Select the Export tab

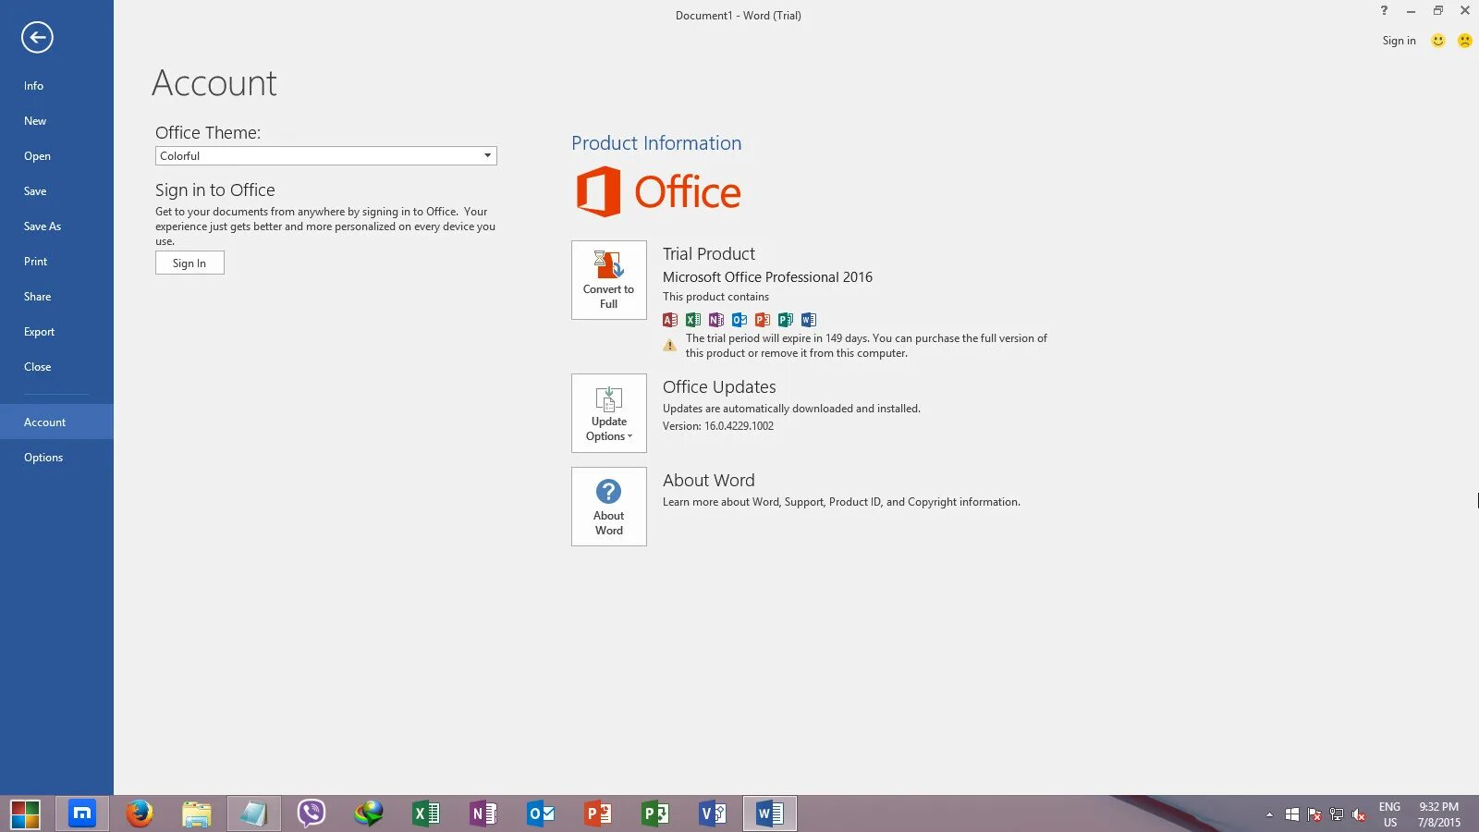56,332
